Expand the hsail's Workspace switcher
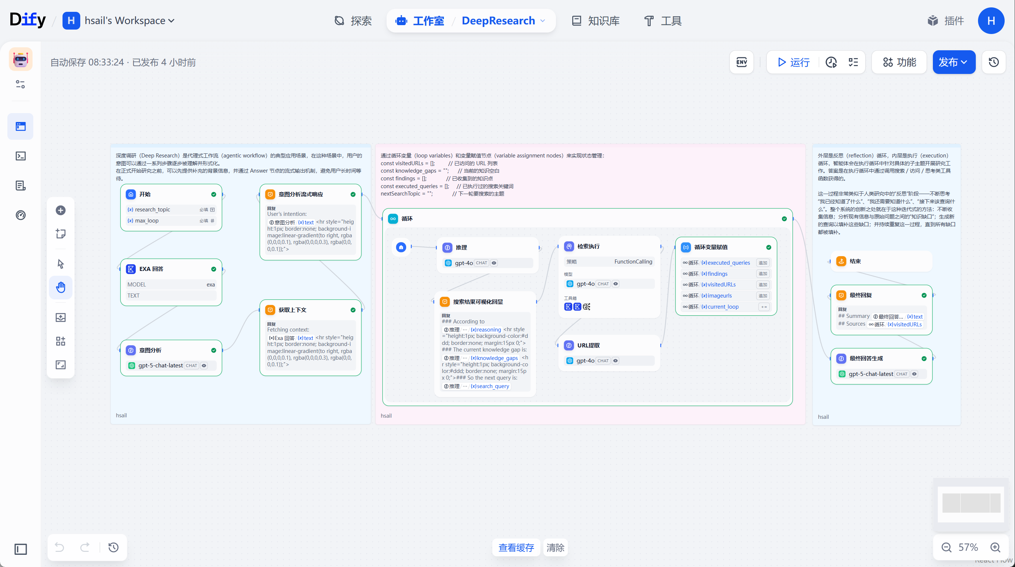Screen dimensions: 1015x567 click(119, 20)
